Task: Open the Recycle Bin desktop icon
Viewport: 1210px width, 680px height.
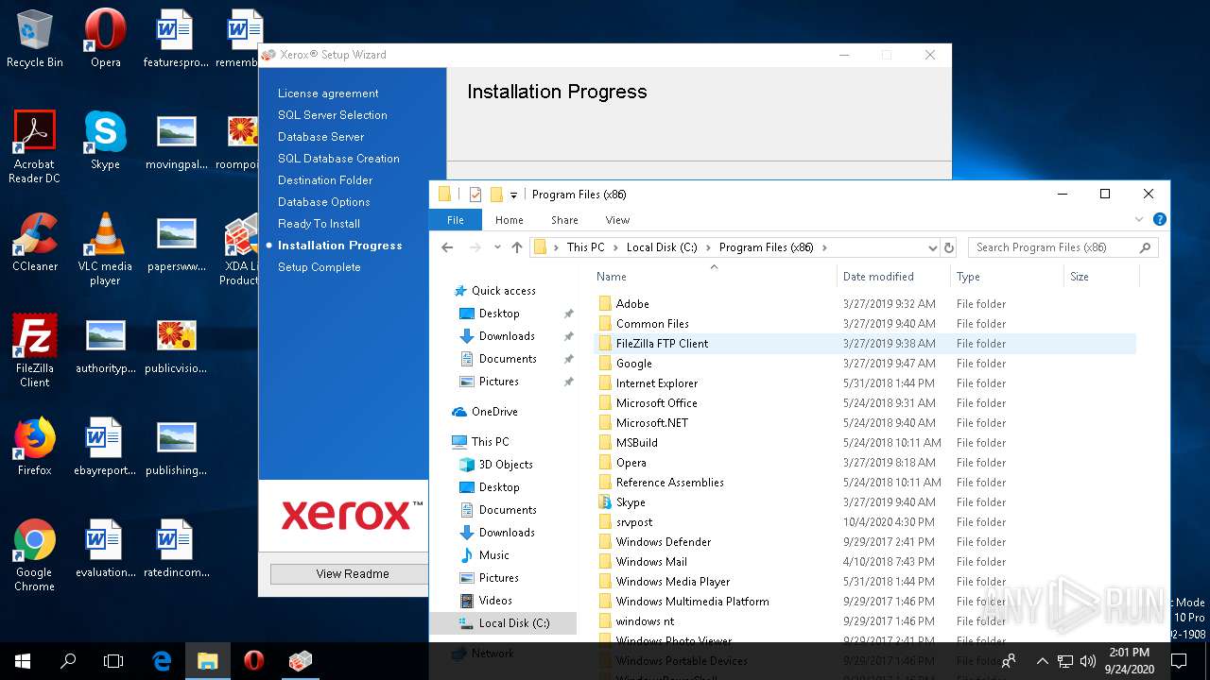Action: 35,40
